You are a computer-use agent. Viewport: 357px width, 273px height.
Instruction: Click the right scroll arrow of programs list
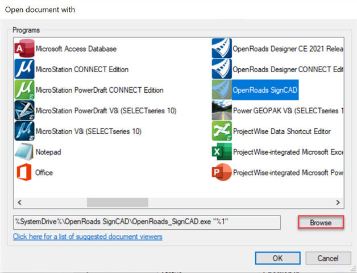click(x=338, y=202)
